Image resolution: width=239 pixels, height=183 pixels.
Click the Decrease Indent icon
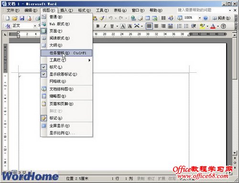pyautogui.click(x=194, y=26)
